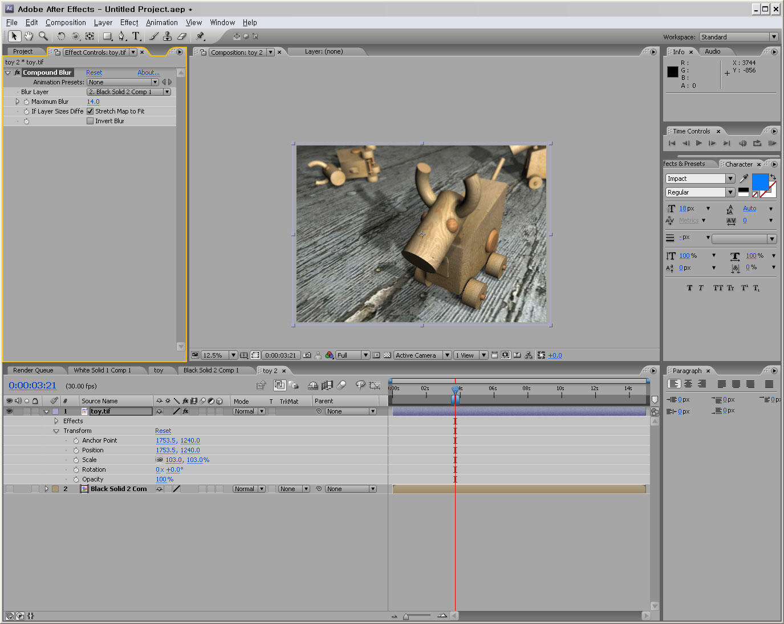Click the Compound Blur Reset link

coord(94,72)
